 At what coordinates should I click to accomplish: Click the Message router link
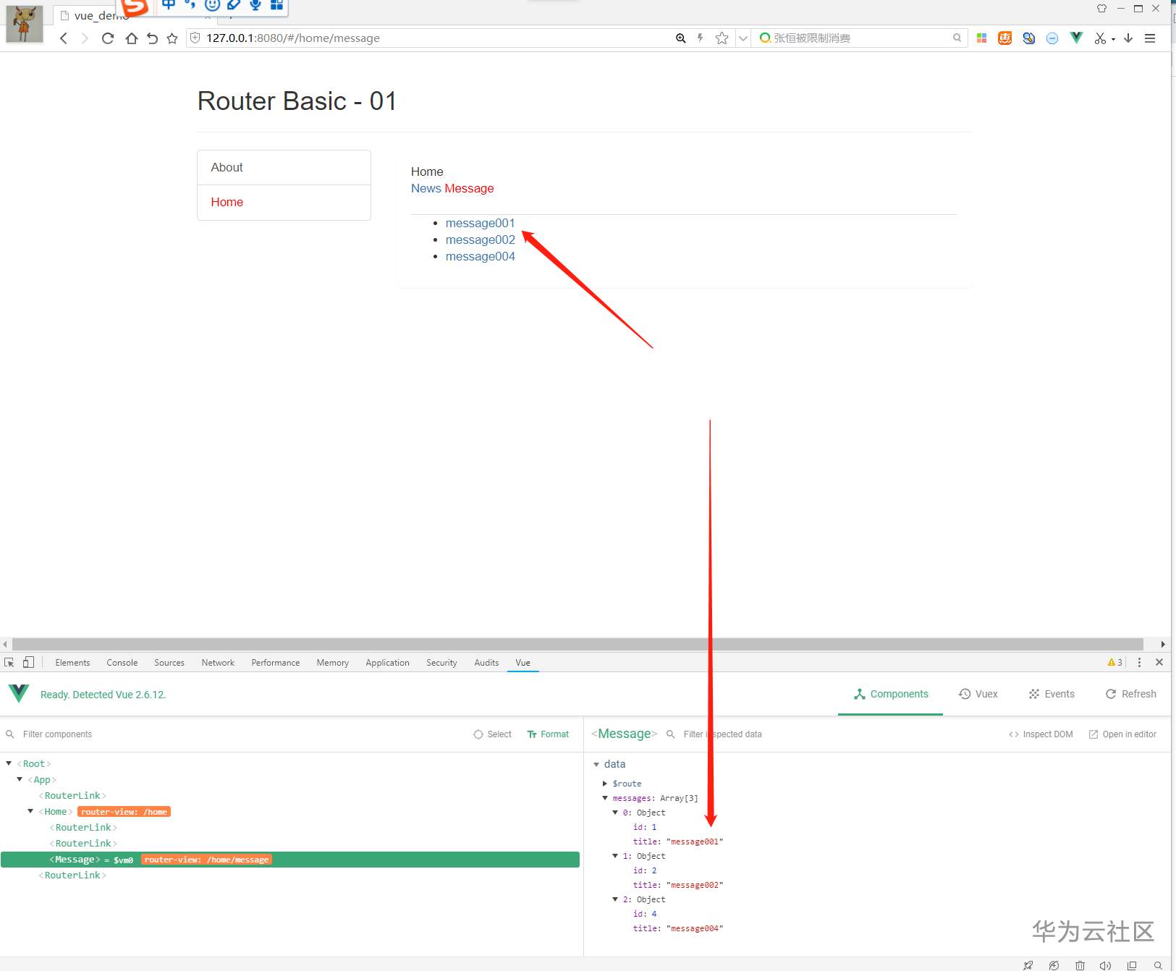tap(469, 188)
